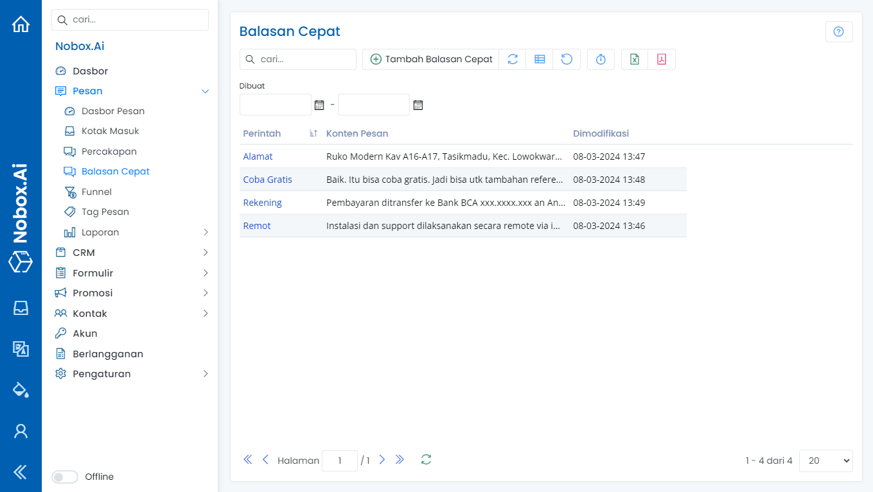
Task: Toggle the Offline status switch
Action: [x=65, y=477]
